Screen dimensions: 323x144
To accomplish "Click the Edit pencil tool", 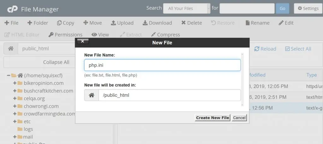I will pyautogui.click(x=286, y=23).
